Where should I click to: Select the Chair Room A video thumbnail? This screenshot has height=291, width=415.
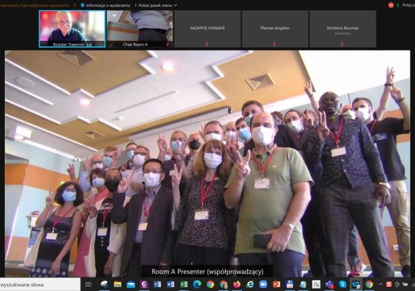point(139,28)
